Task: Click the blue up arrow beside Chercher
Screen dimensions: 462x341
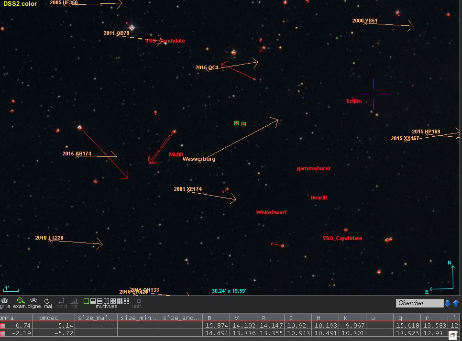Action: 456,303
